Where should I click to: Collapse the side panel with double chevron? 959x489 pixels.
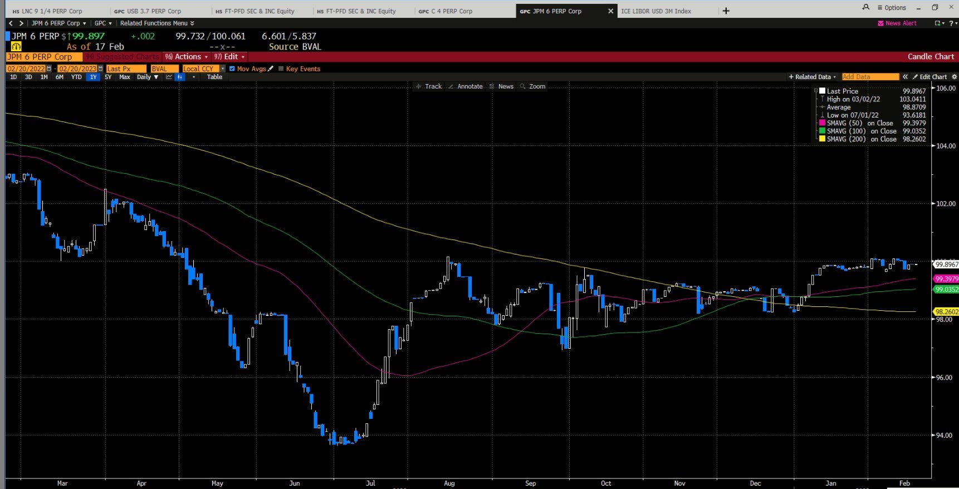pyautogui.click(x=906, y=77)
